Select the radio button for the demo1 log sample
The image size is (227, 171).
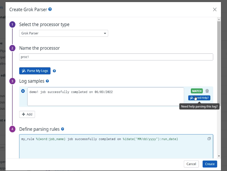(x=23, y=91)
